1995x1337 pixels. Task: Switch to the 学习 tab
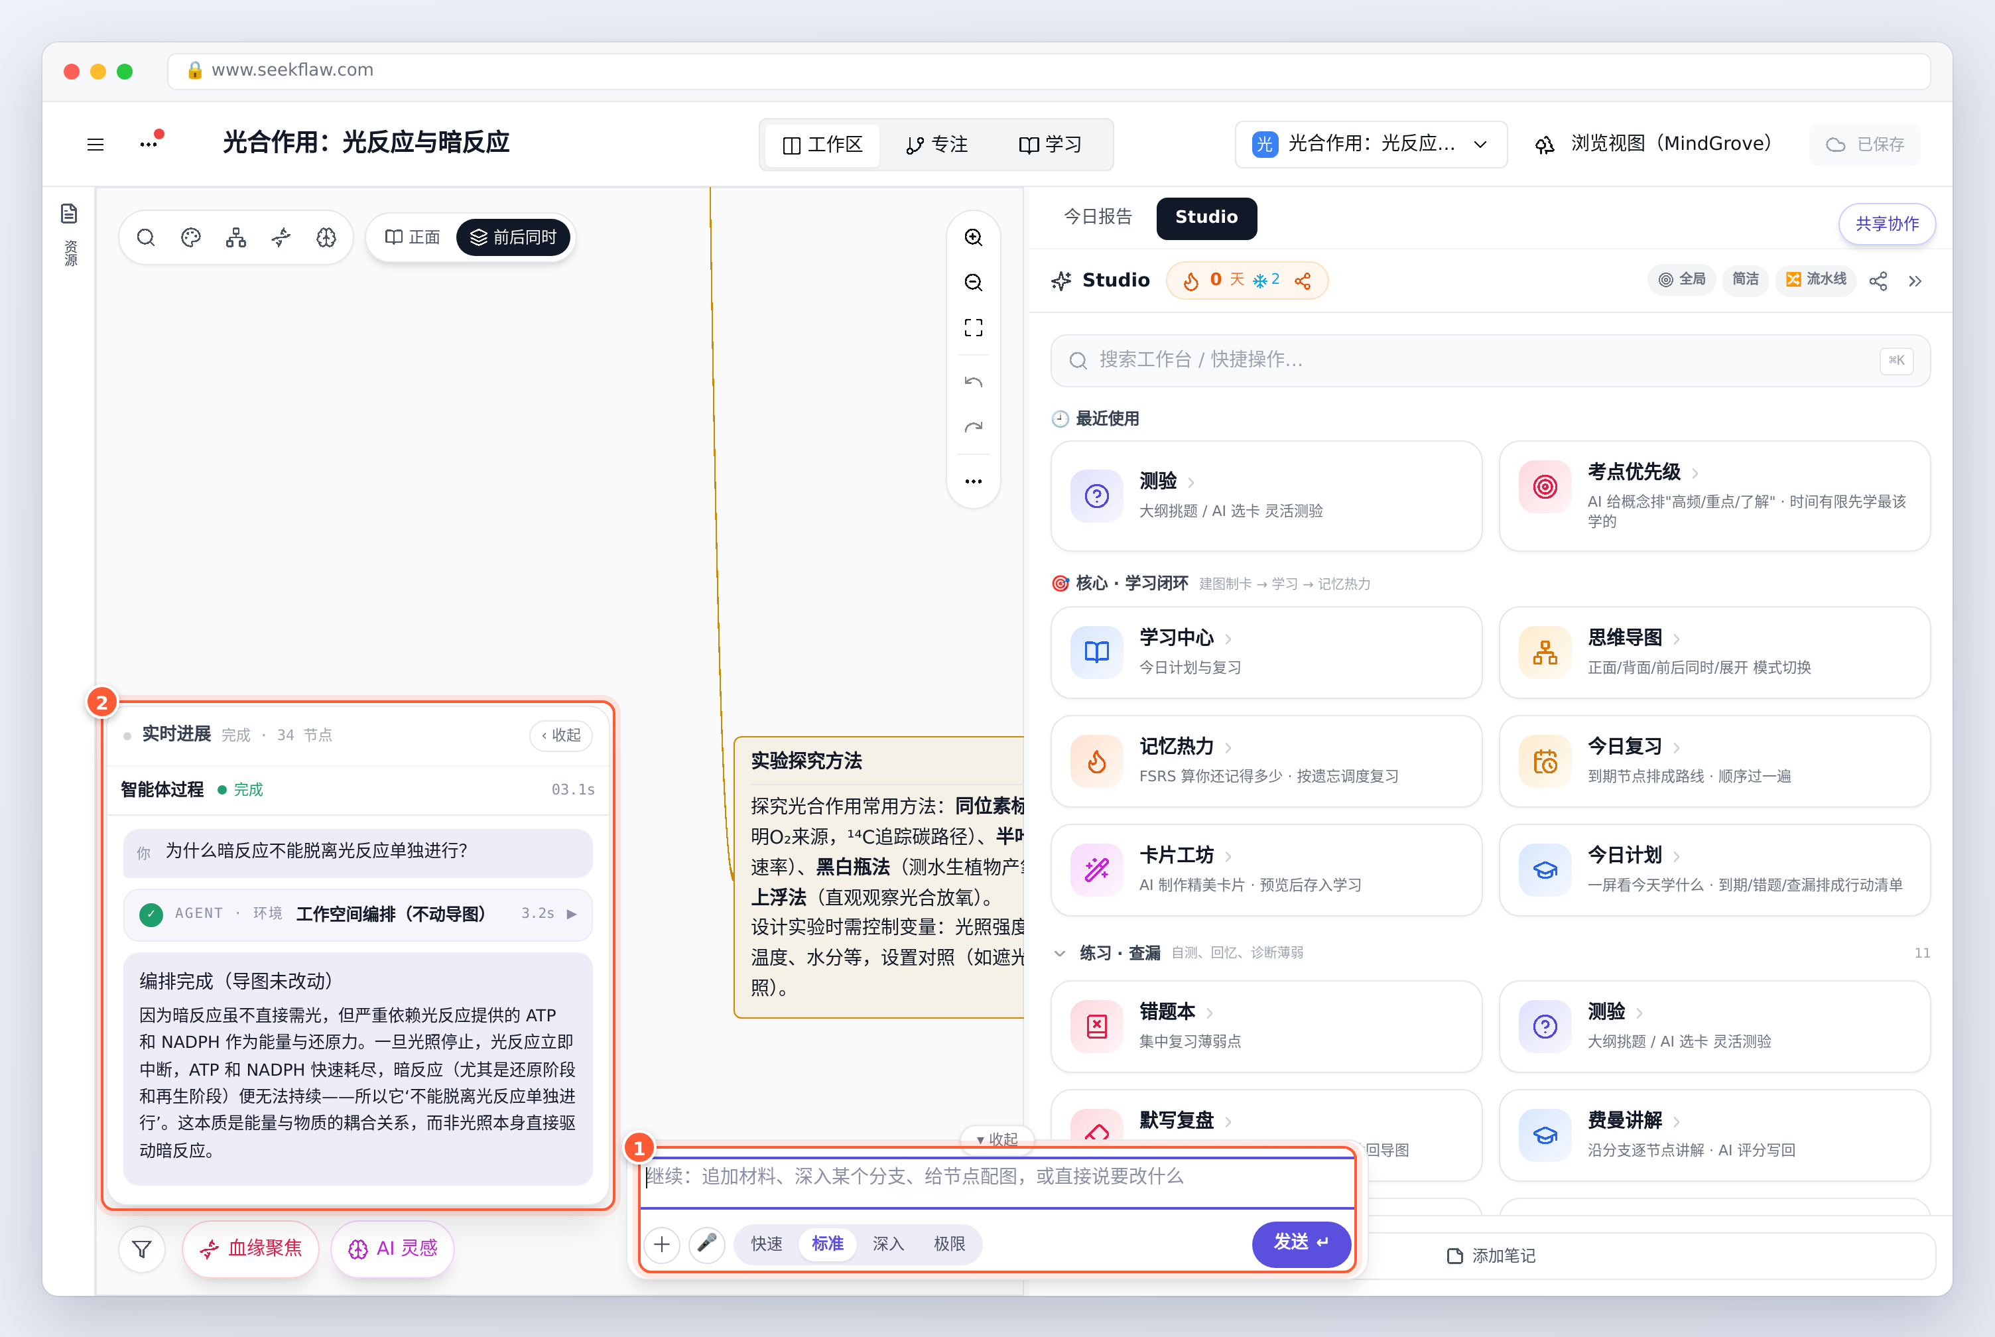tap(1051, 145)
